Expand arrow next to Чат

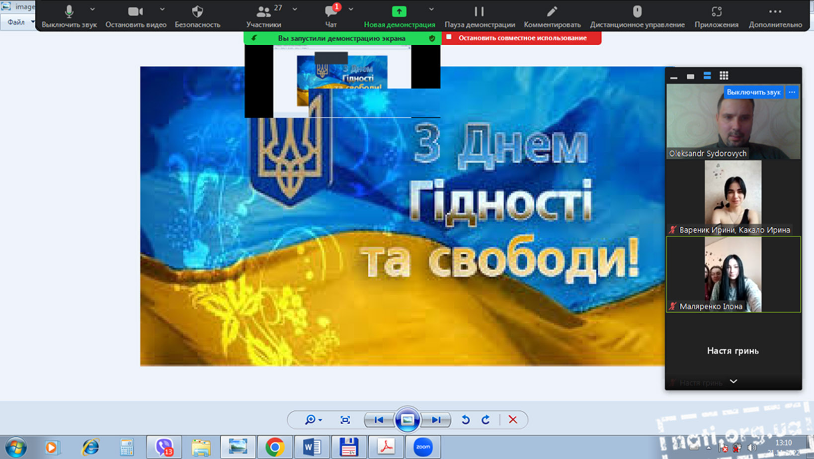pyautogui.click(x=351, y=9)
